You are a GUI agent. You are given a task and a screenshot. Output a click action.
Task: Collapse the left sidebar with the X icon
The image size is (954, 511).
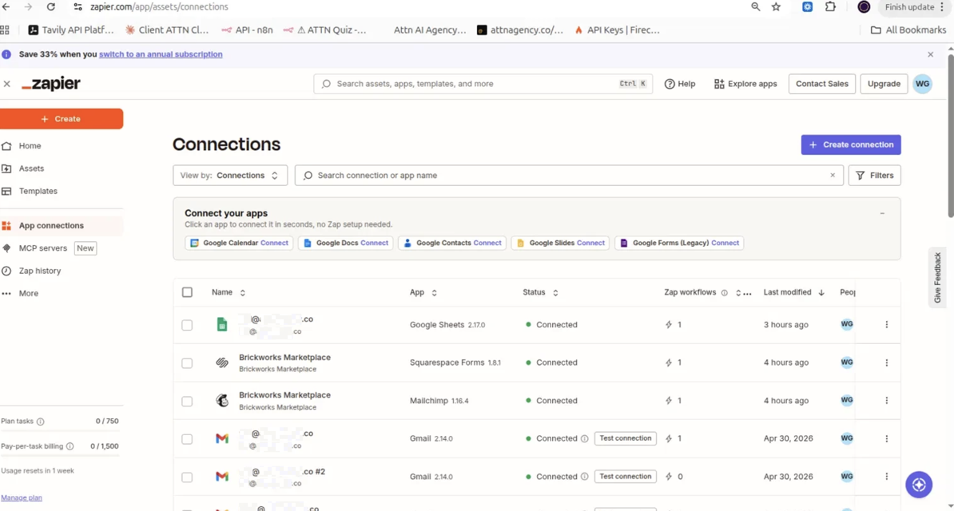pyautogui.click(x=6, y=84)
